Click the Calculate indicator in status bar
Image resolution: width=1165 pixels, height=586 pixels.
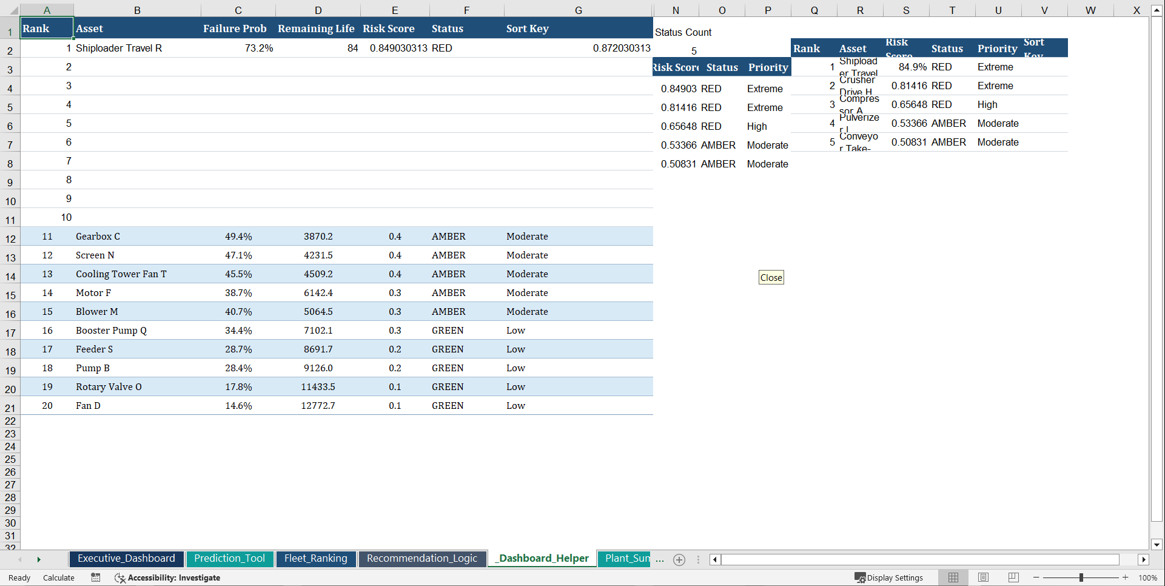(58, 578)
